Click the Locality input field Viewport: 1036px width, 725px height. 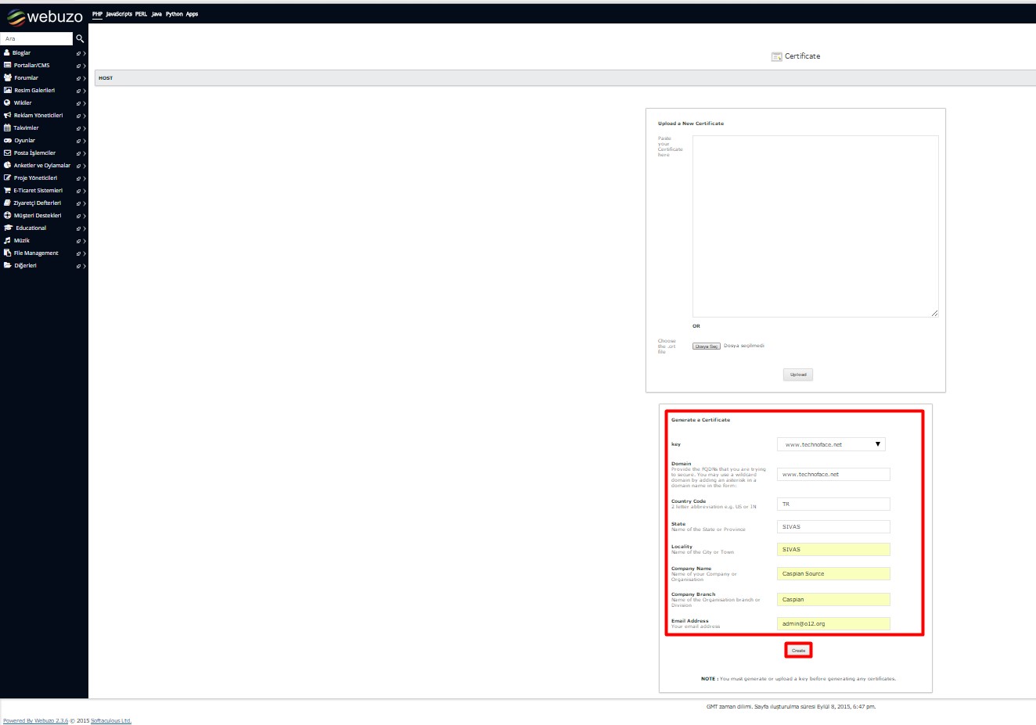click(833, 549)
